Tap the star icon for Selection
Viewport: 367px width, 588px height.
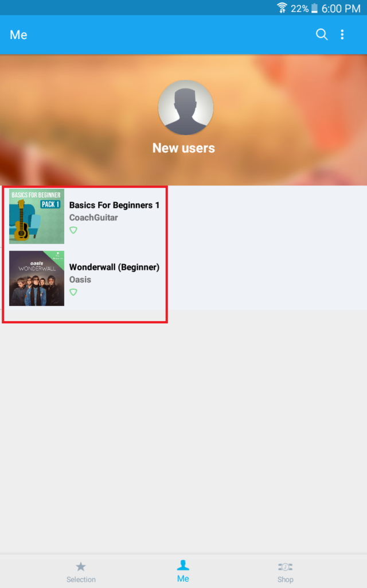click(80, 566)
